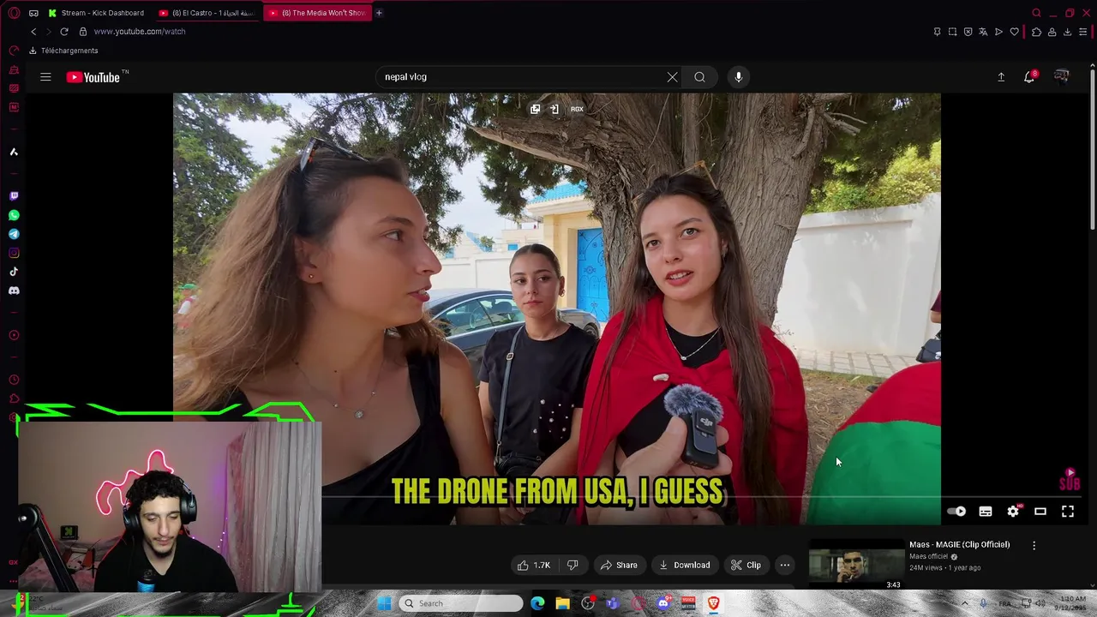
Task: Pop out video detach icon
Action: [x=535, y=109]
